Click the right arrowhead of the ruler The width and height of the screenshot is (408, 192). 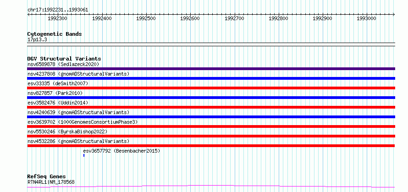click(x=394, y=15)
